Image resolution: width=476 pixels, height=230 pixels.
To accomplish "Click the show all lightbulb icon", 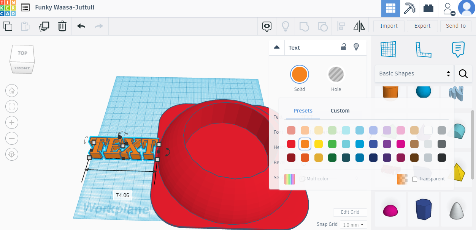I will 285,26.
